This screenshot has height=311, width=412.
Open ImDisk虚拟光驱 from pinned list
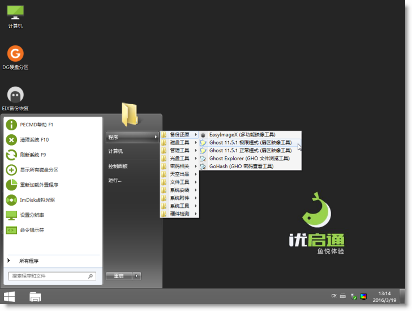[x=37, y=200]
